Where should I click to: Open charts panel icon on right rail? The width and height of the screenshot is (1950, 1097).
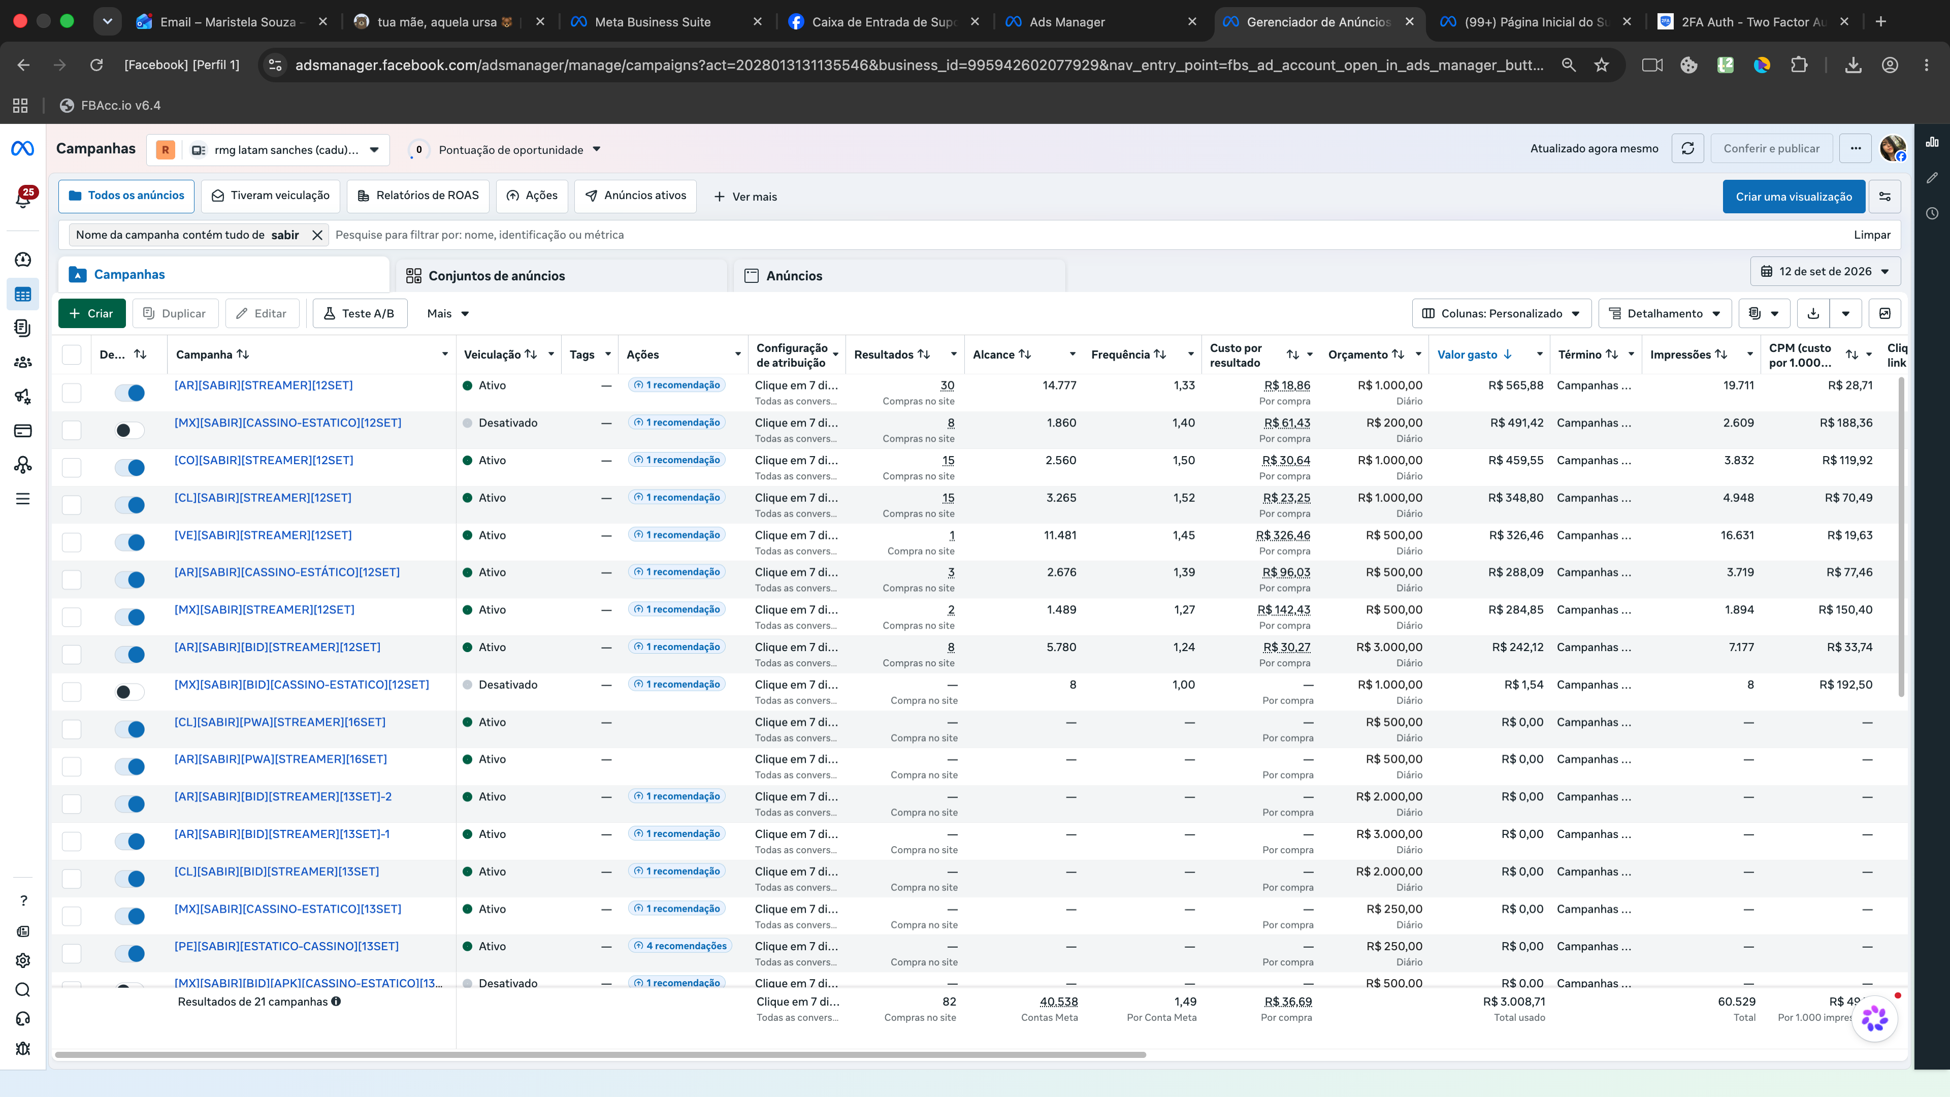(x=1932, y=142)
